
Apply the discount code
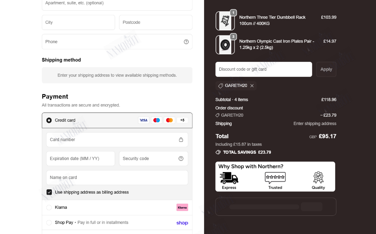(326, 69)
